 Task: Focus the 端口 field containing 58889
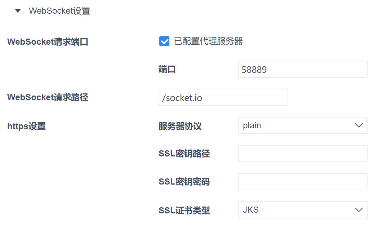pyautogui.click(x=302, y=69)
